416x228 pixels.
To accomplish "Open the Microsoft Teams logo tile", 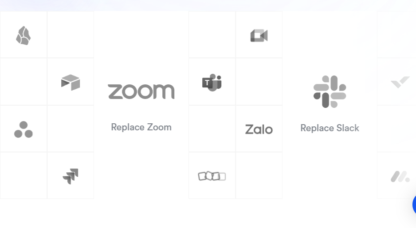I will tap(212, 82).
